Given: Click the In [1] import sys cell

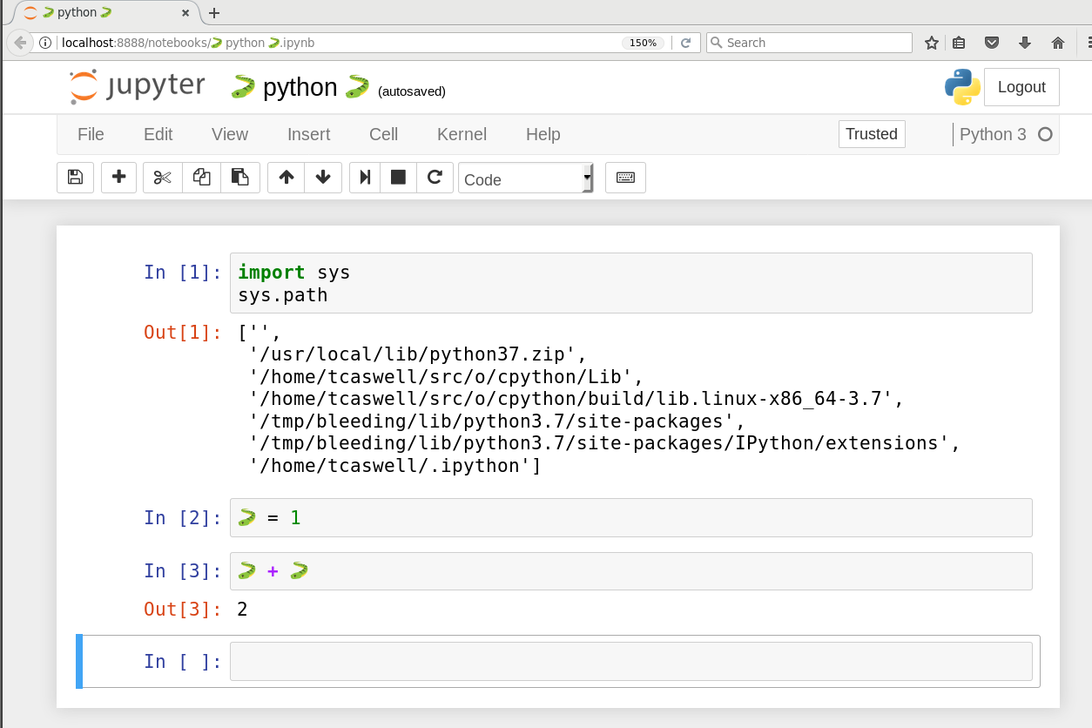Looking at the screenshot, I should (630, 283).
